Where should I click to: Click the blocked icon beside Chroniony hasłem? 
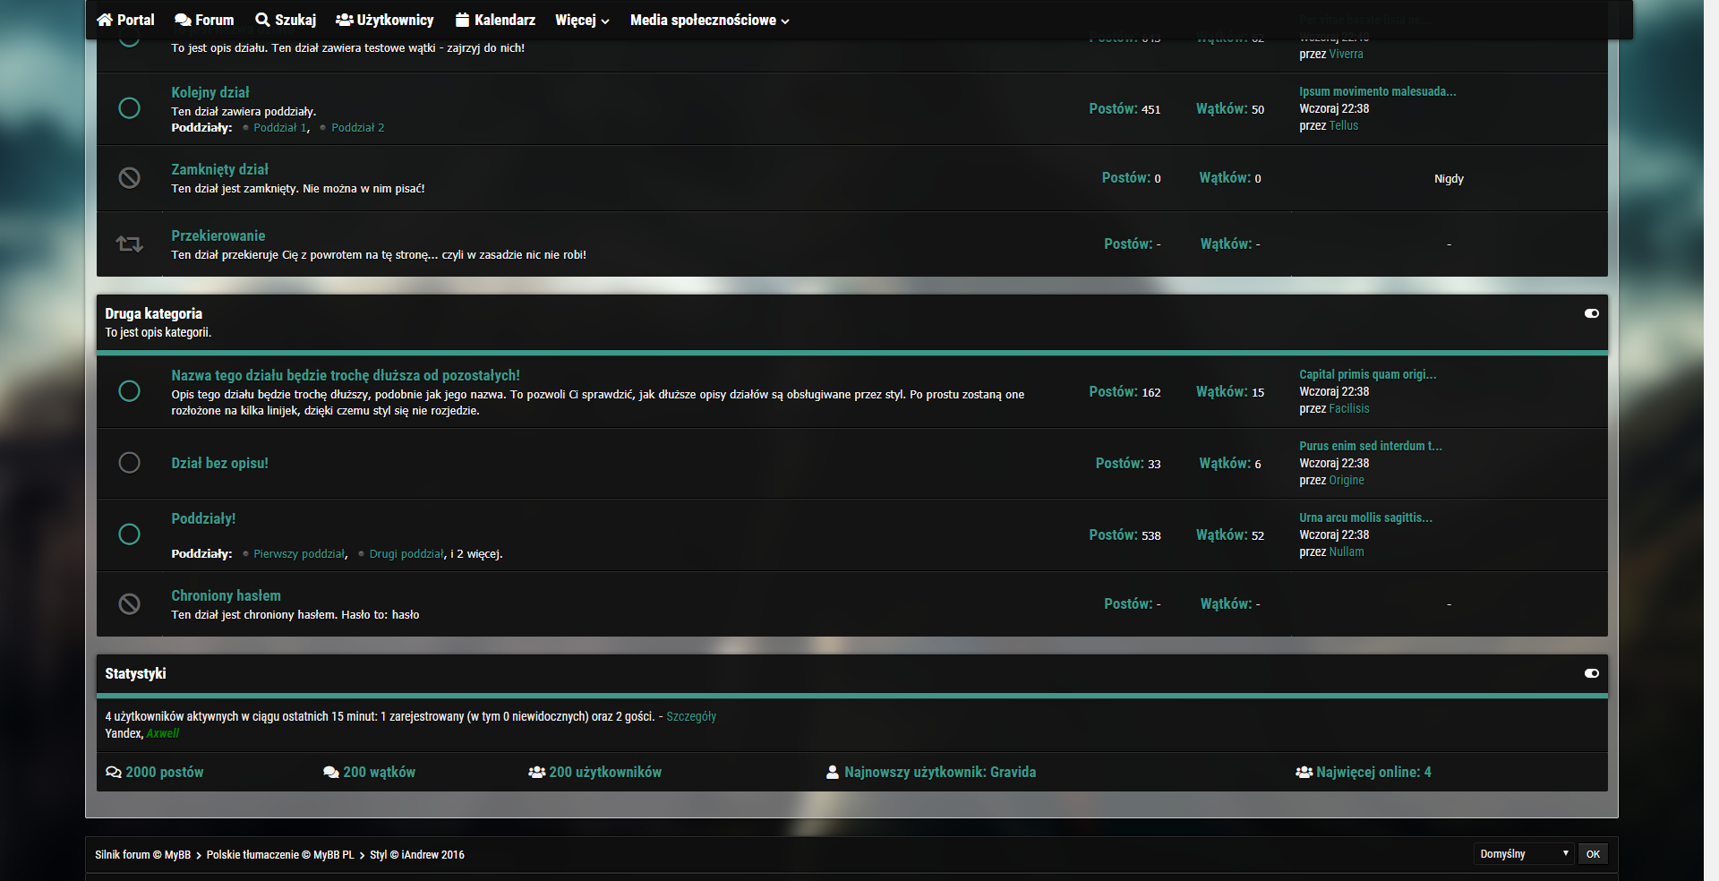coord(129,604)
